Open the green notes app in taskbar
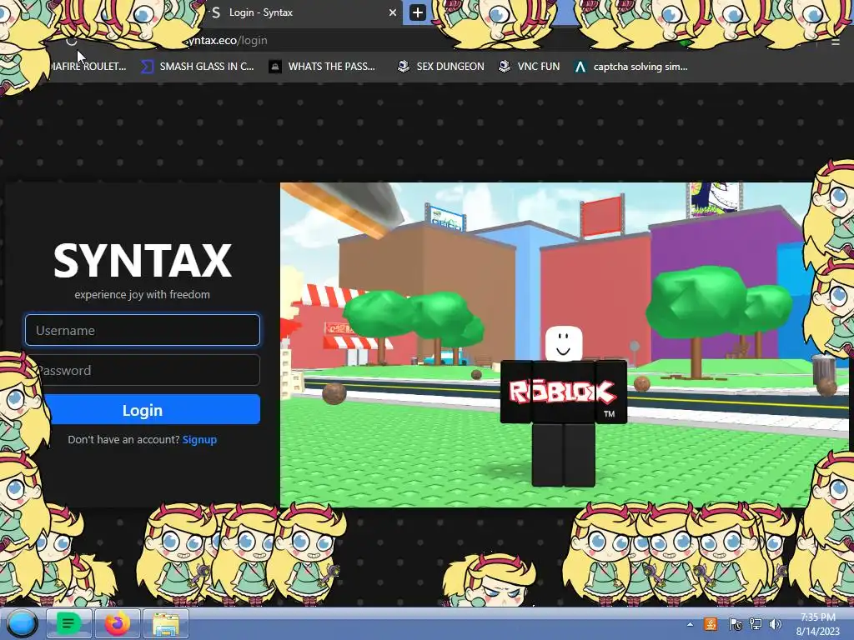The height and width of the screenshot is (640, 854). click(x=68, y=623)
